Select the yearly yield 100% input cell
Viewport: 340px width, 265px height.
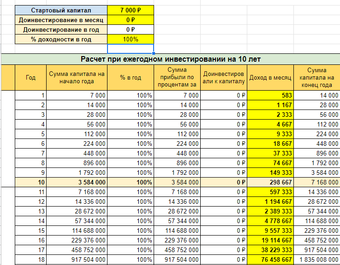tap(131, 39)
